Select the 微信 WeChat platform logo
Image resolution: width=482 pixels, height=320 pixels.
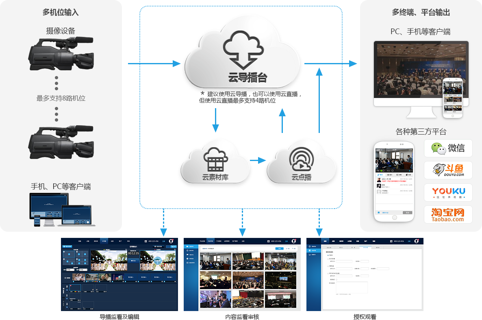448,148
